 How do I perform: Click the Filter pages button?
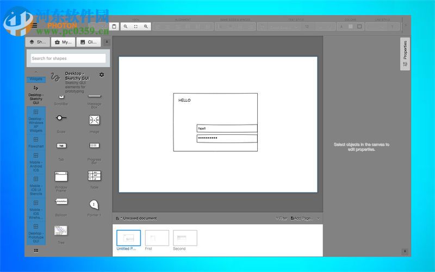(x=281, y=219)
